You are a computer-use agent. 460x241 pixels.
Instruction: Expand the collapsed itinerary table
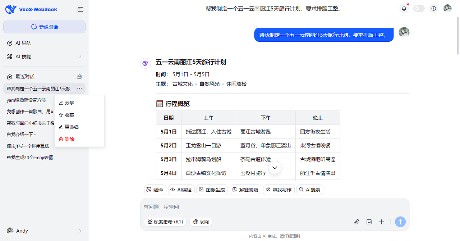(275, 167)
